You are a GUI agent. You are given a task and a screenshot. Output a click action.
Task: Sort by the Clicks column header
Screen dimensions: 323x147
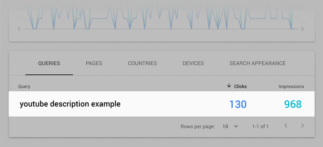[240, 86]
